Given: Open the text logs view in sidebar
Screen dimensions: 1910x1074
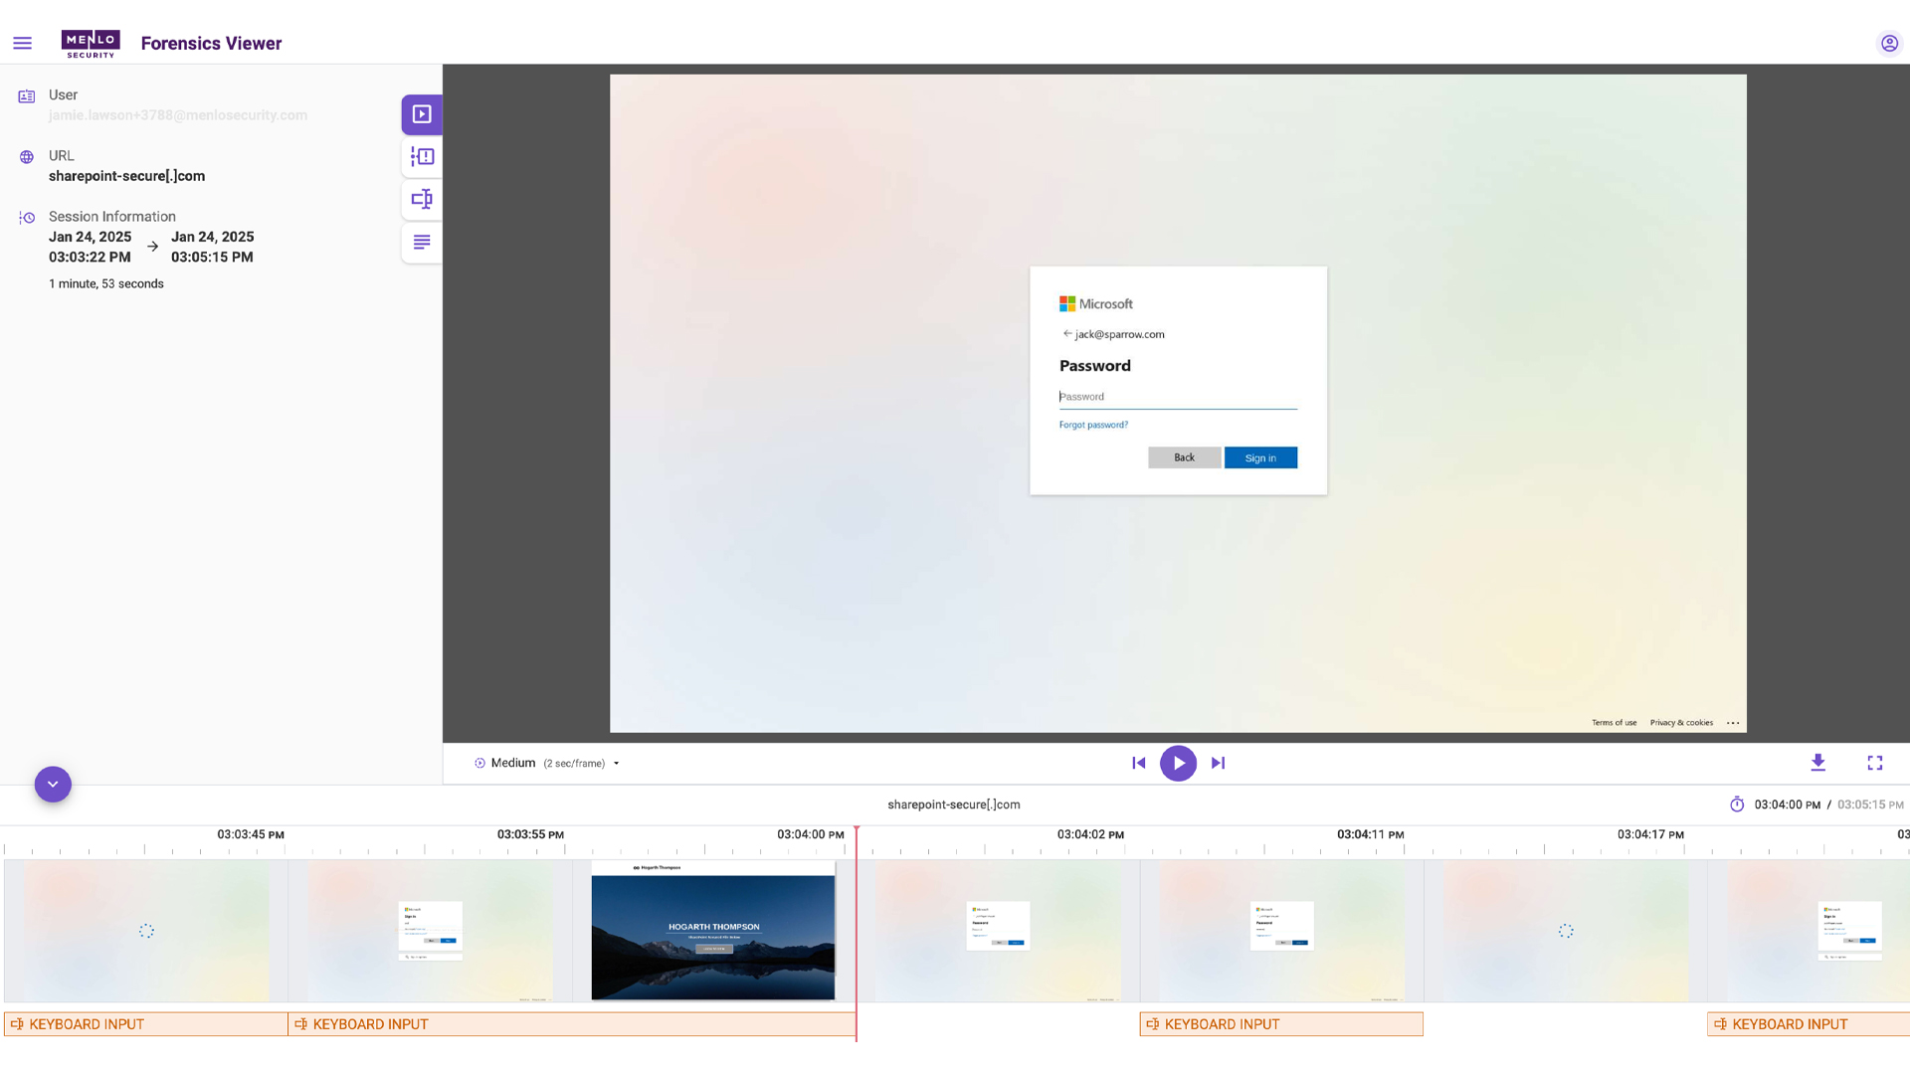Looking at the screenshot, I should pos(421,242).
